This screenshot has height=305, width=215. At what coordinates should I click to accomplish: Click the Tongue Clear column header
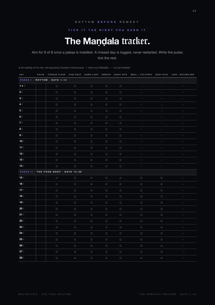tap(57, 75)
